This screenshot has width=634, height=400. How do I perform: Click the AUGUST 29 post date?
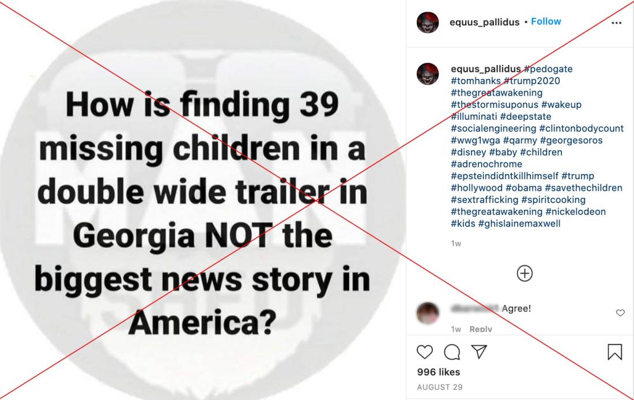[x=440, y=387]
